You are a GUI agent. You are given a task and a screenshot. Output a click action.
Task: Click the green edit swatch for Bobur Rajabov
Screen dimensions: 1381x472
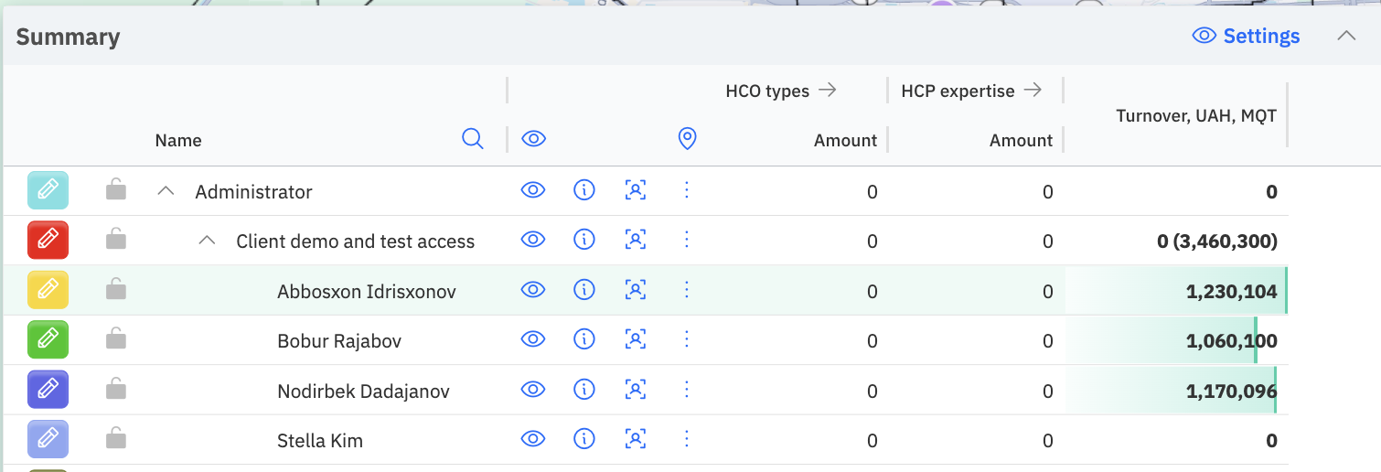tap(48, 340)
